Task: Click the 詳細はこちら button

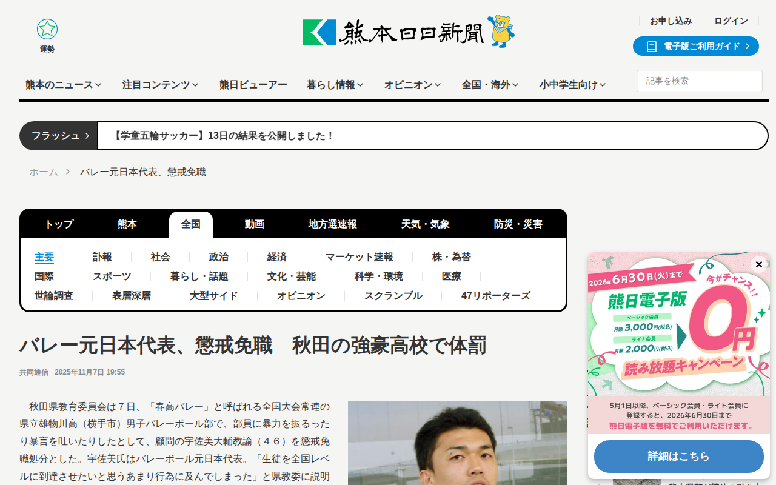Action: pyautogui.click(x=679, y=457)
